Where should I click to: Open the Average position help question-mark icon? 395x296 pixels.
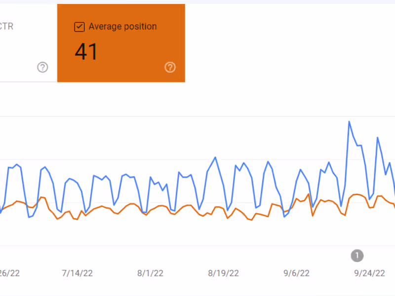[x=170, y=68]
